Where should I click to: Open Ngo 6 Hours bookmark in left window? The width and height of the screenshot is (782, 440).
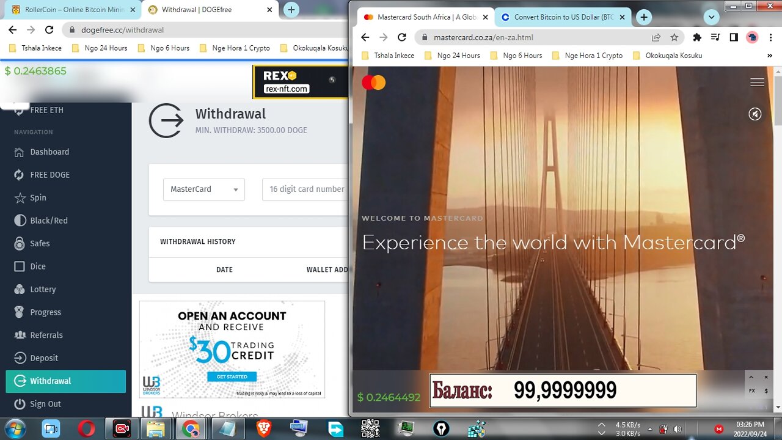(164, 48)
